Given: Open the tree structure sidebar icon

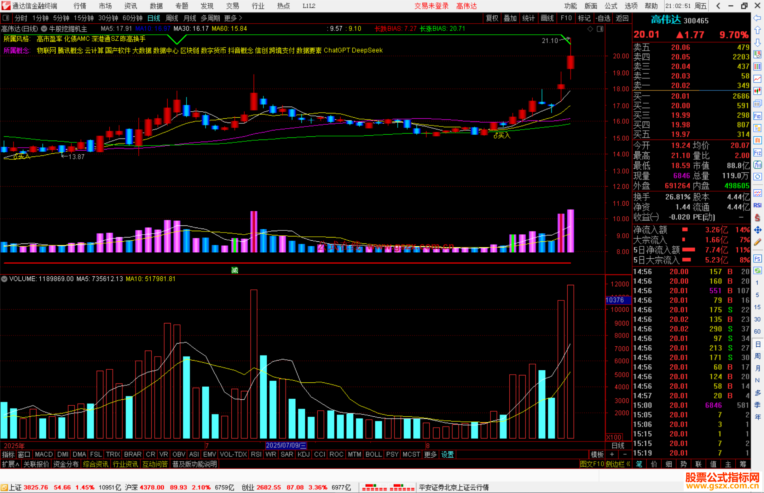Looking at the screenshot, I should (757, 128).
